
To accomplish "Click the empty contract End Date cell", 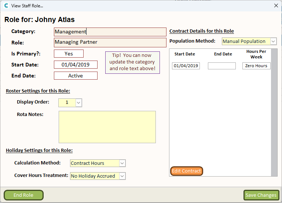I will (x=221, y=66).
